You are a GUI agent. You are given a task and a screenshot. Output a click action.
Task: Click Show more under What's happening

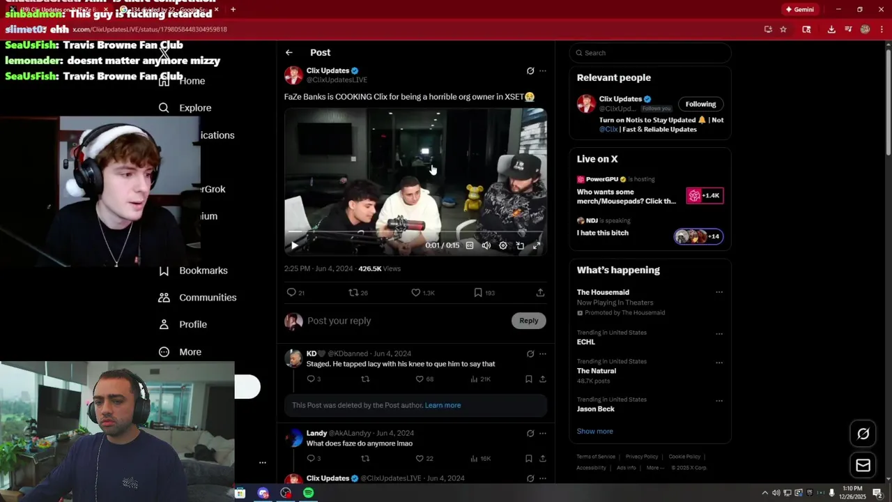click(594, 432)
